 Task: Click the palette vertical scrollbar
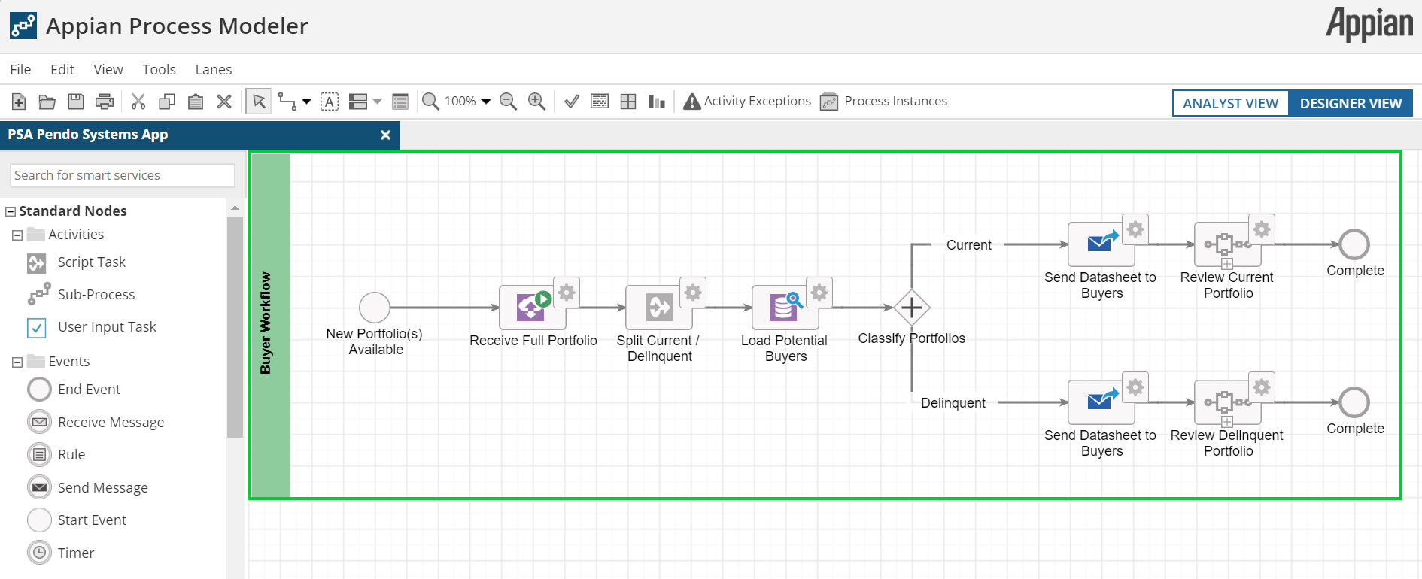(235, 326)
